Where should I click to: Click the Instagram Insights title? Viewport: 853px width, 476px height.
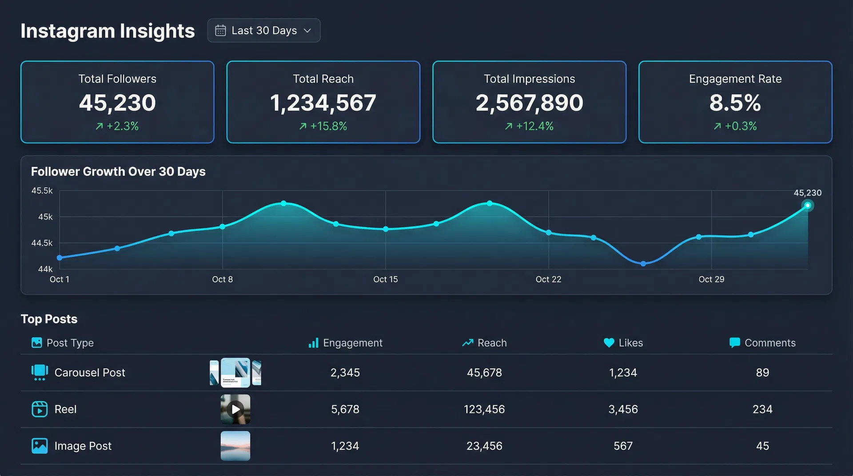tap(107, 31)
